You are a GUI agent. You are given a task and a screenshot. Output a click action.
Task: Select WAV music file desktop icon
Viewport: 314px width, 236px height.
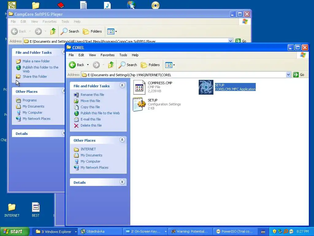pyautogui.click(x=107, y=5)
